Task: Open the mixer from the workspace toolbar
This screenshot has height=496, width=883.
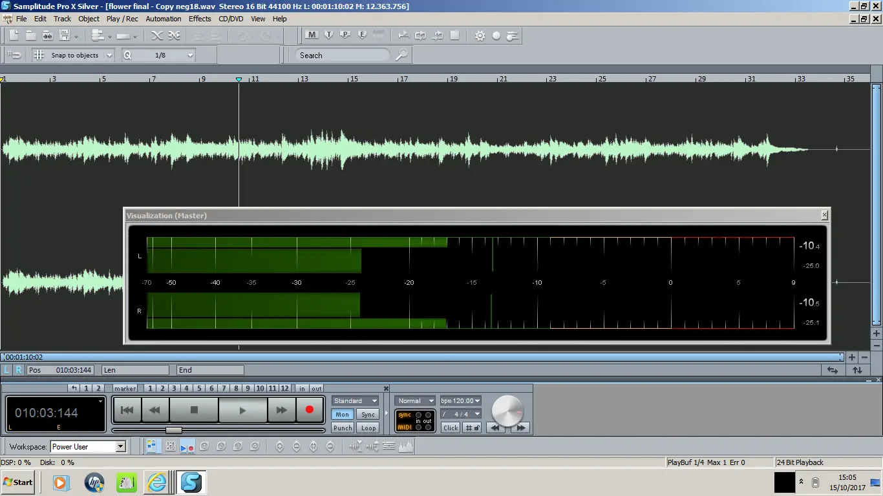Action: point(171,446)
